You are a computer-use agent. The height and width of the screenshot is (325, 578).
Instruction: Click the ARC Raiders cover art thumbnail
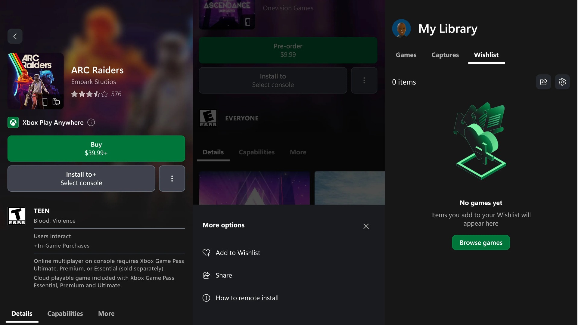[x=36, y=81]
